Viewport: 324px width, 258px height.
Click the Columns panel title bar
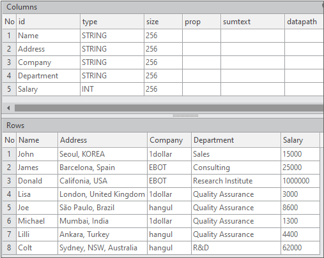pos(163,7)
